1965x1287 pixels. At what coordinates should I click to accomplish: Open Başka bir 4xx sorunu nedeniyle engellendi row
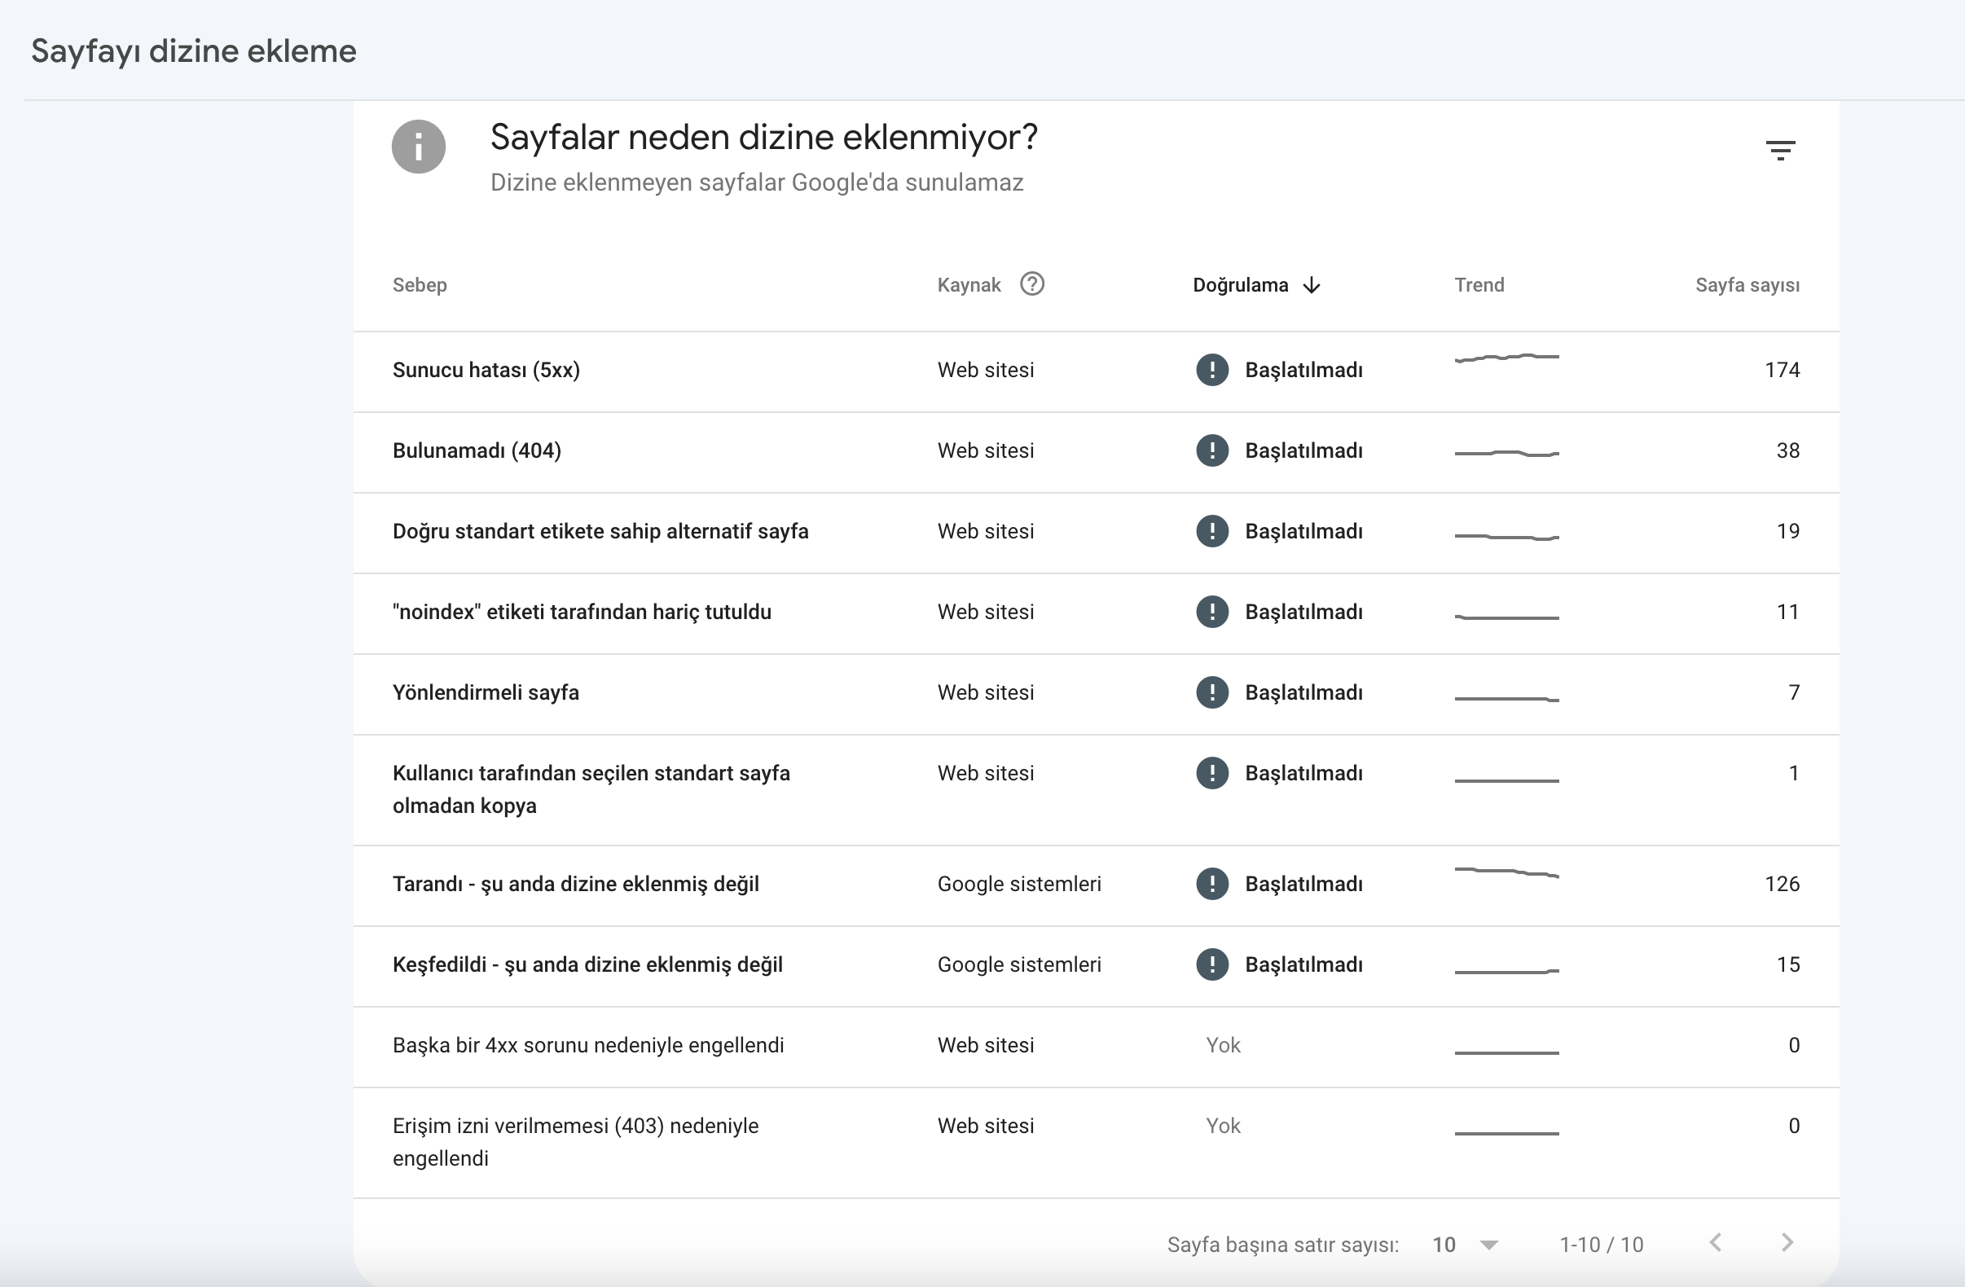click(1096, 1046)
